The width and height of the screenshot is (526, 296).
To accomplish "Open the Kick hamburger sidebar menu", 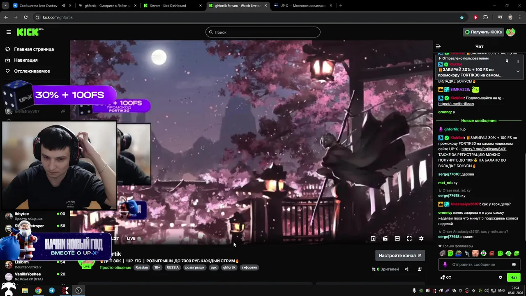I will 9,32.
